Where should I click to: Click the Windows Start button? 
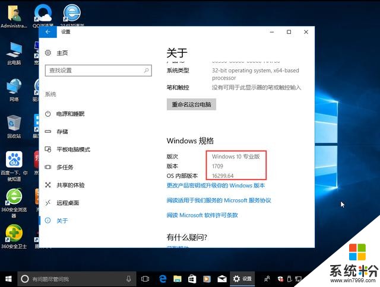click(x=8, y=279)
